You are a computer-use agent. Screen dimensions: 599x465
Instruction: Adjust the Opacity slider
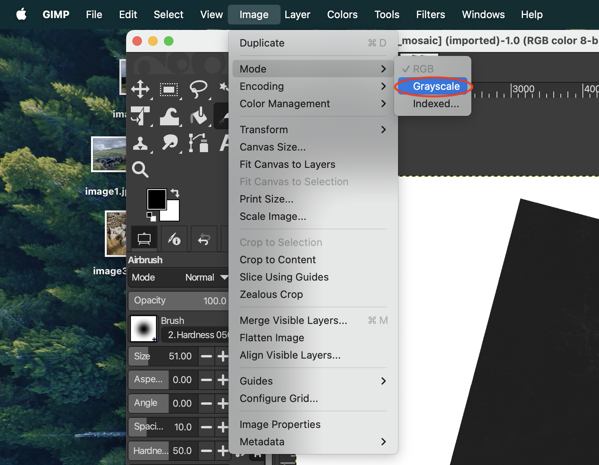point(179,301)
